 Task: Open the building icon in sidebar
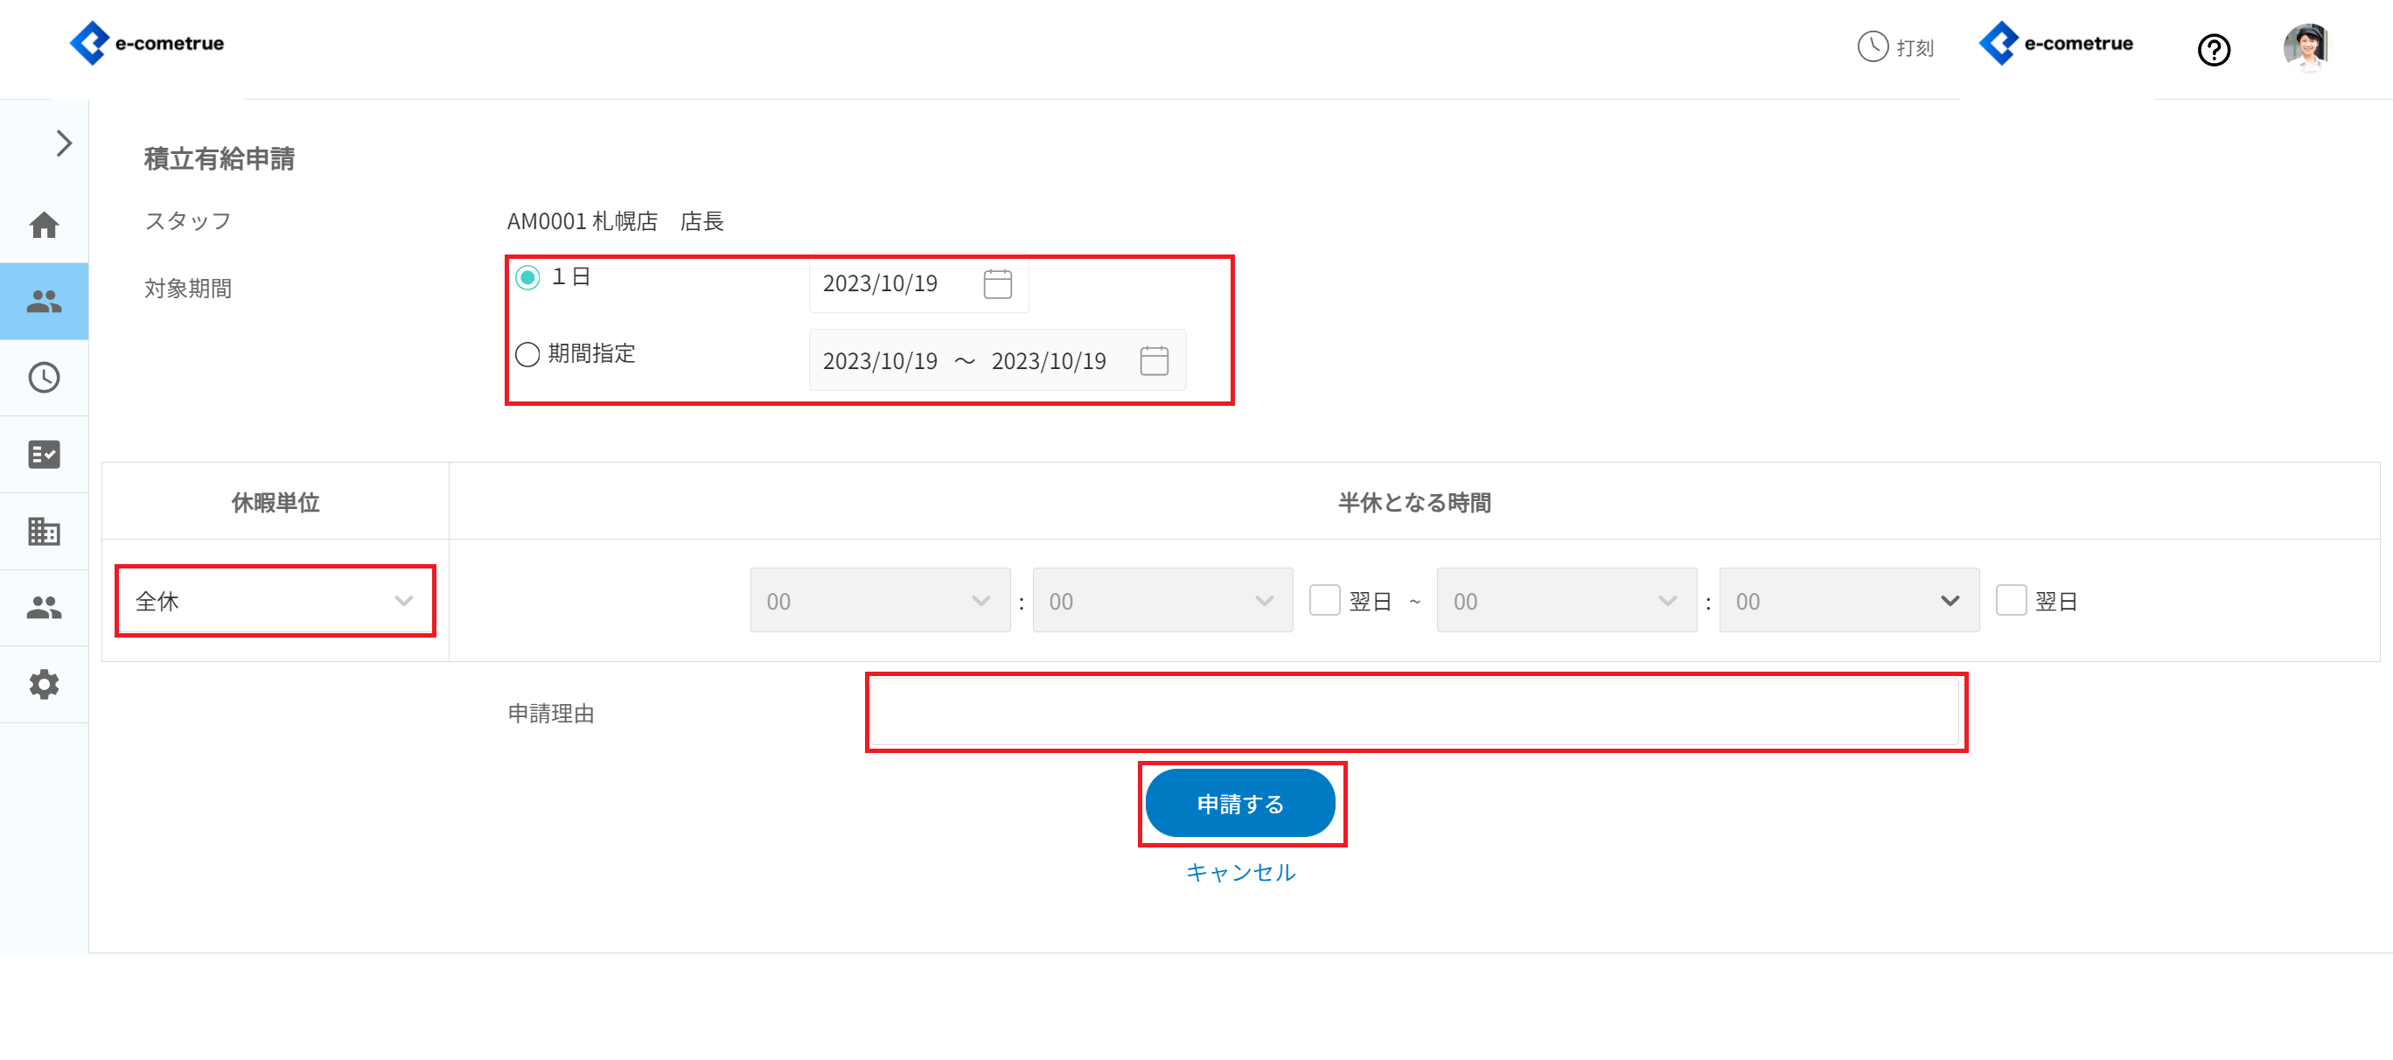pos(44,532)
